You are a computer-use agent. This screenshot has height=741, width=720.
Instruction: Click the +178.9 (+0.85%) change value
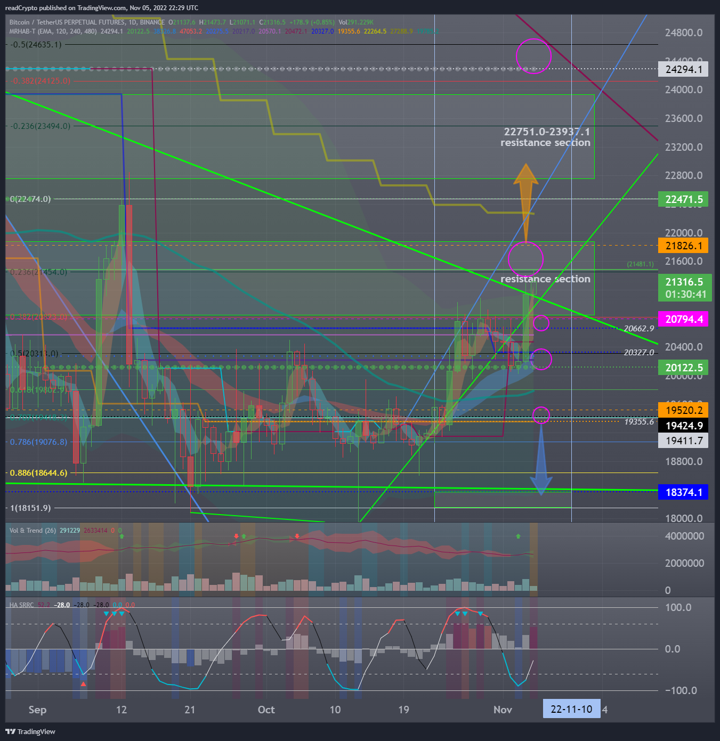click(312, 22)
